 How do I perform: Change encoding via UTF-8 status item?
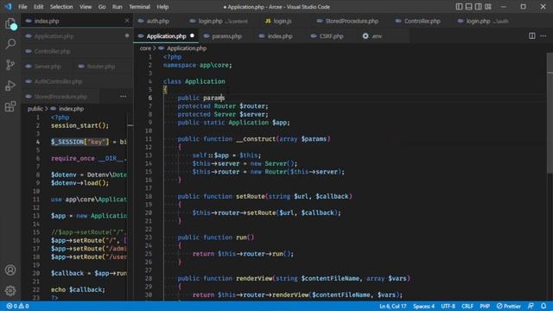tap(448, 306)
